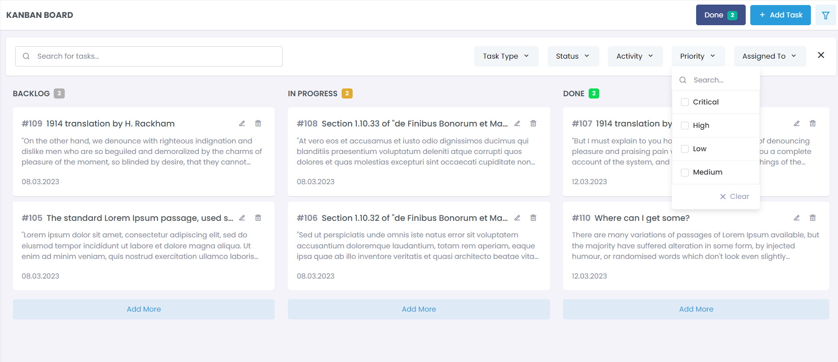Click the Search for tasks field
838x362 pixels.
pyautogui.click(x=149, y=56)
